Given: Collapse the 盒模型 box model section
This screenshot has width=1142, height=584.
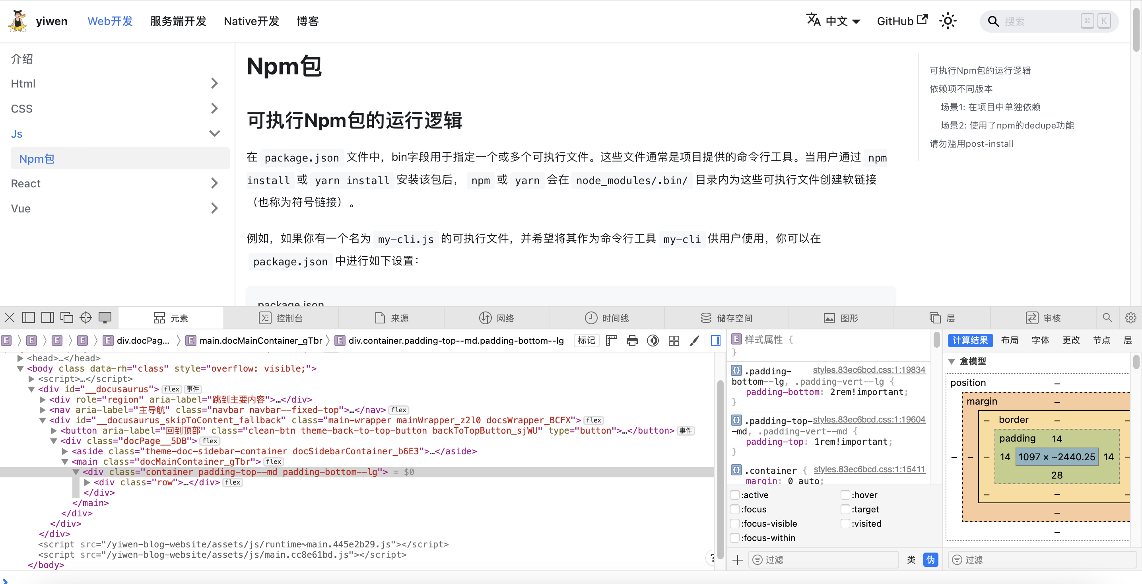Looking at the screenshot, I should 952,361.
